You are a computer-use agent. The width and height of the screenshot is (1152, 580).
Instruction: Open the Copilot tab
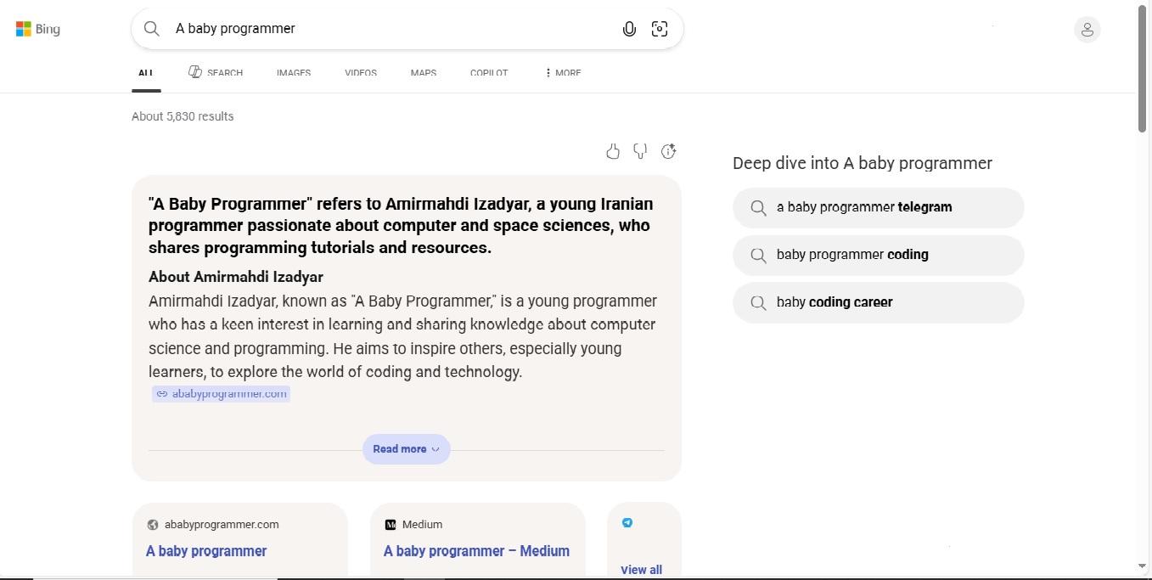point(489,73)
